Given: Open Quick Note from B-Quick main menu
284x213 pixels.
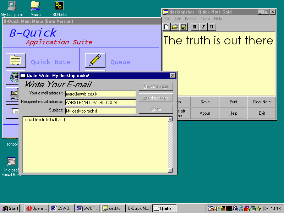Looking at the screenshot, I should coord(16,61).
